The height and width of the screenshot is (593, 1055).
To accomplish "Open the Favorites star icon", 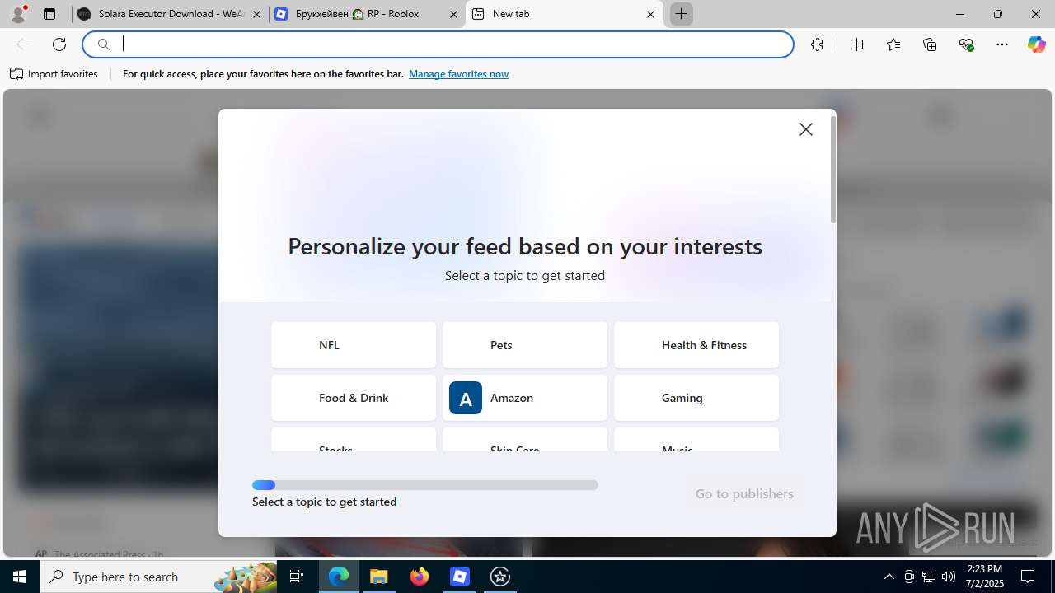I will point(893,44).
